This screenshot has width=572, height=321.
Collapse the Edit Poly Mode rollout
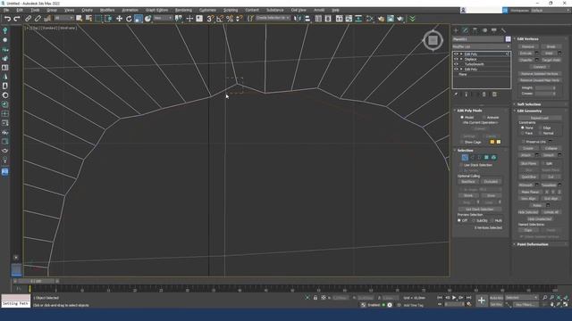469,111
